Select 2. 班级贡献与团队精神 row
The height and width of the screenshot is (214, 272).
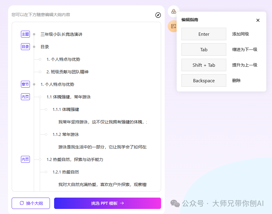(68, 72)
